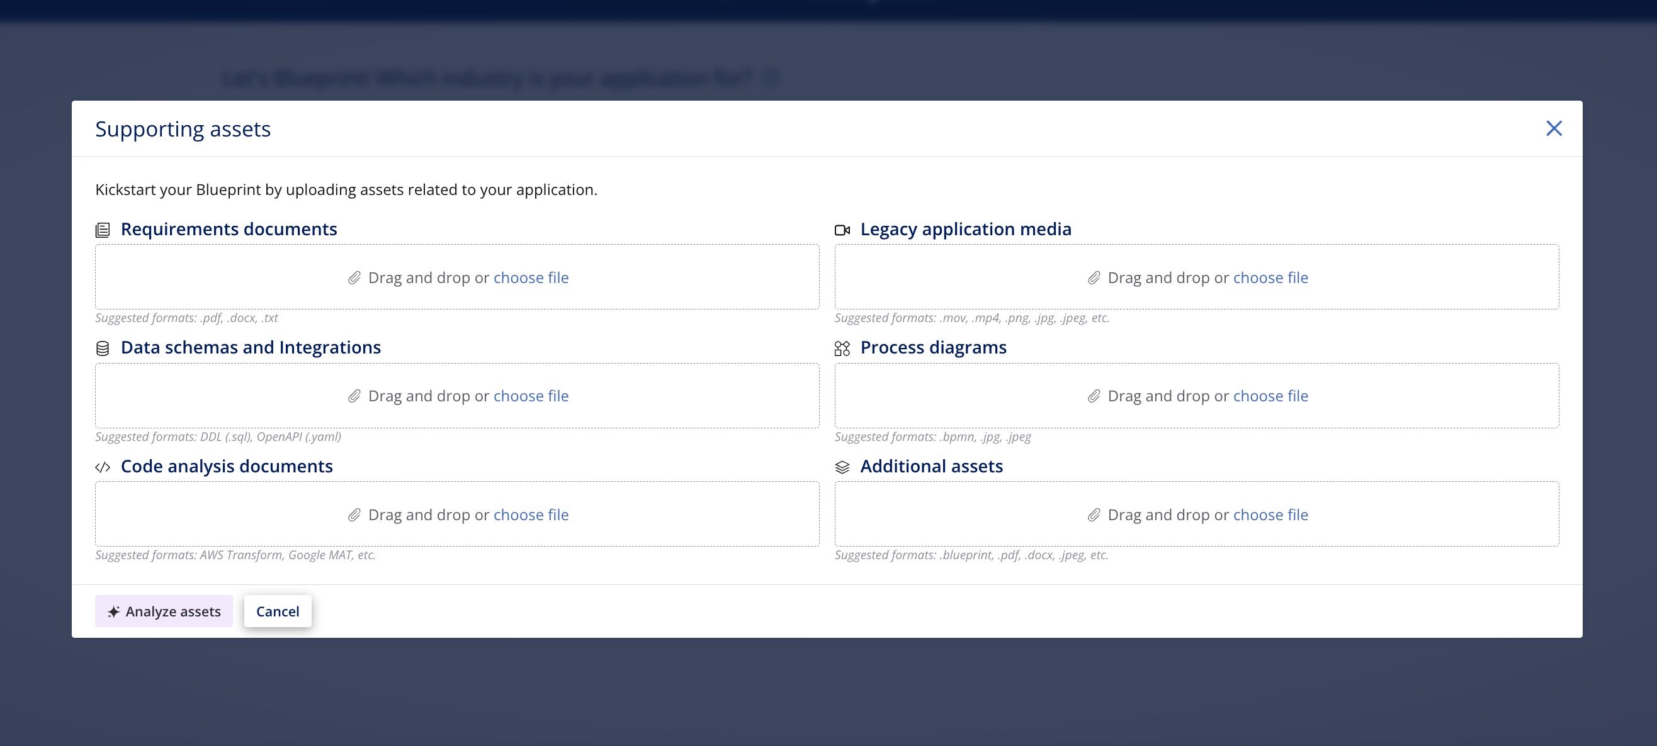Click the Requirements documents section icon
The width and height of the screenshot is (1657, 746).
tap(103, 230)
